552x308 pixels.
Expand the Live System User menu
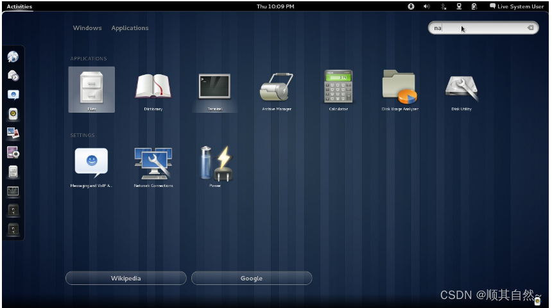click(517, 6)
